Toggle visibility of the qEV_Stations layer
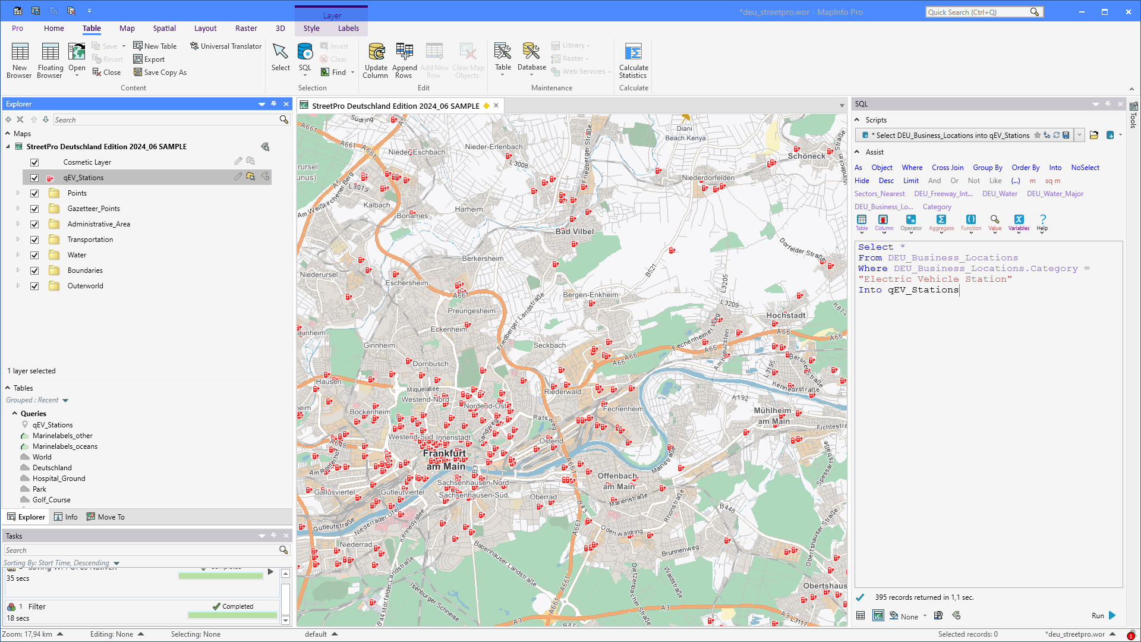This screenshot has height=642, width=1141. point(34,177)
